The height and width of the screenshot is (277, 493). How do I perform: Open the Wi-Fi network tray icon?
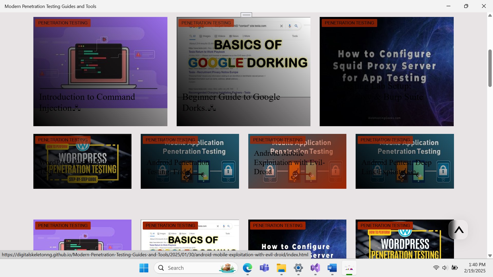tap(436, 268)
